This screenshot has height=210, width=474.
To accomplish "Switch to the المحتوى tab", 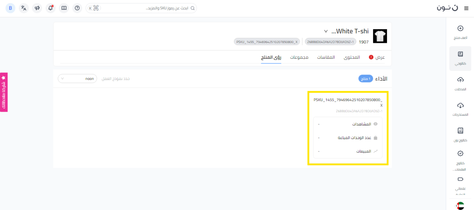I will (352, 57).
